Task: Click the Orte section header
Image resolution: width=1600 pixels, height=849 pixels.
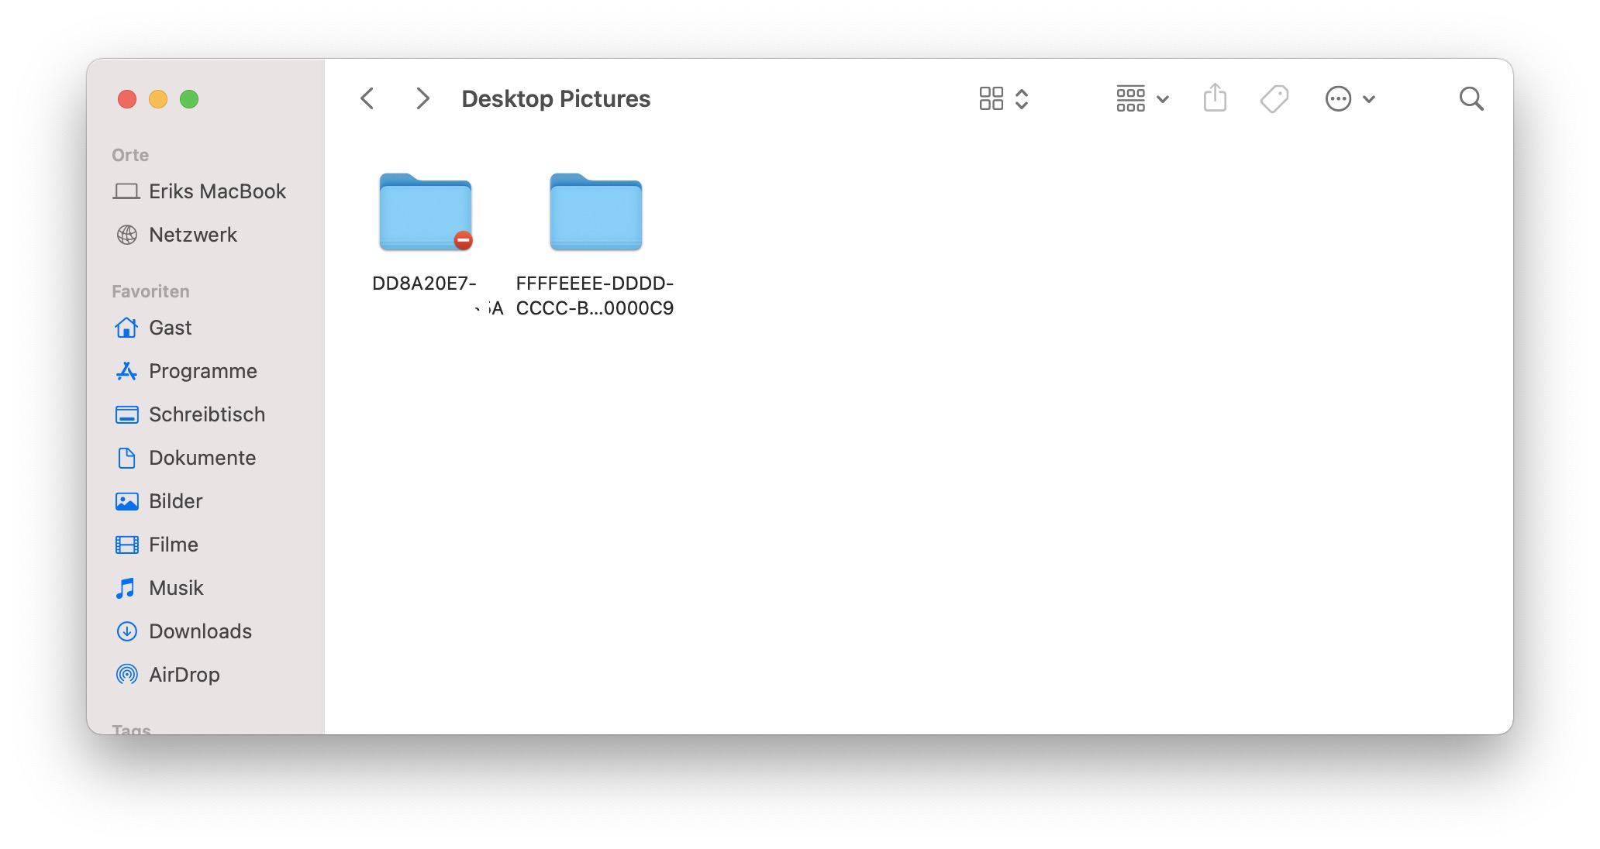Action: (130, 155)
